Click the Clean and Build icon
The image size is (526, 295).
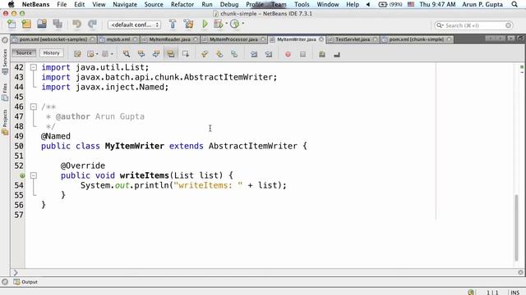[188, 24]
